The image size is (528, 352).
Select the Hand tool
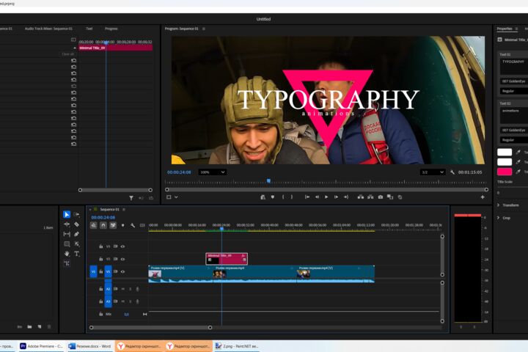(67, 254)
